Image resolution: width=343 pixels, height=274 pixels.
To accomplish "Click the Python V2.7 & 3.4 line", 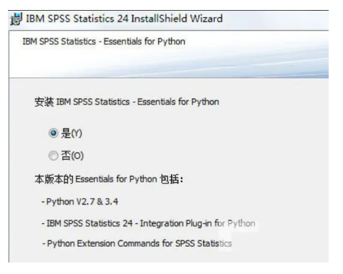I will [80, 202].
